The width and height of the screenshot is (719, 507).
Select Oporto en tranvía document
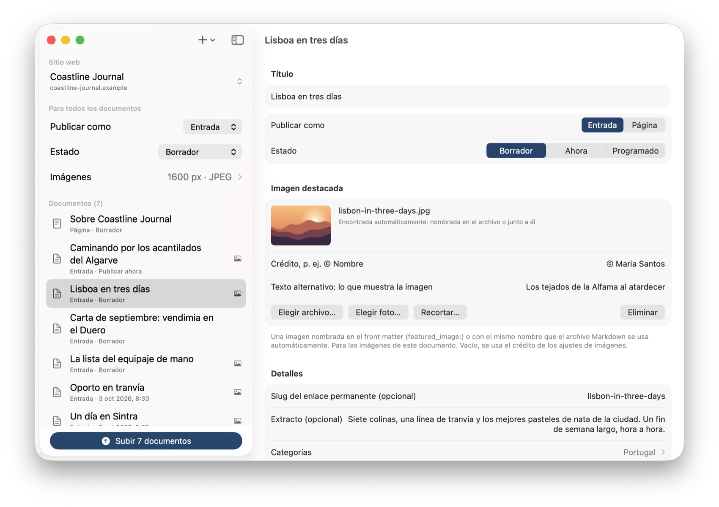pos(146,392)
